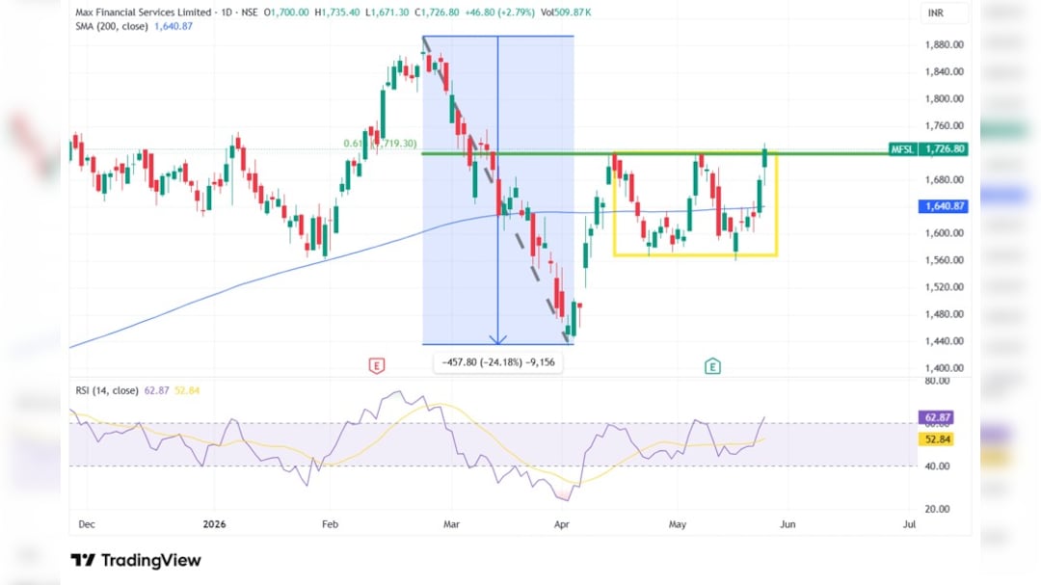Click the yellow RSI average label 52.84
Viewport: 1041px width, 585px height.
coord(936,439)
